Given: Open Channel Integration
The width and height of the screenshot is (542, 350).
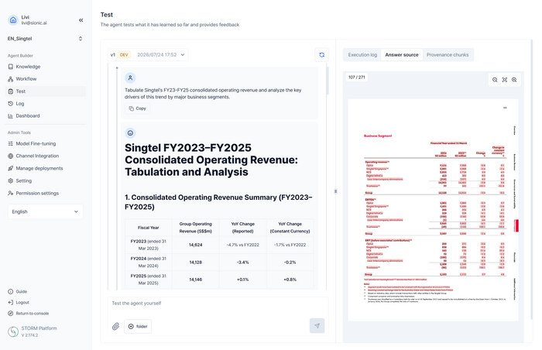Looking at the screenshot, I should click(x=45, y=156).
